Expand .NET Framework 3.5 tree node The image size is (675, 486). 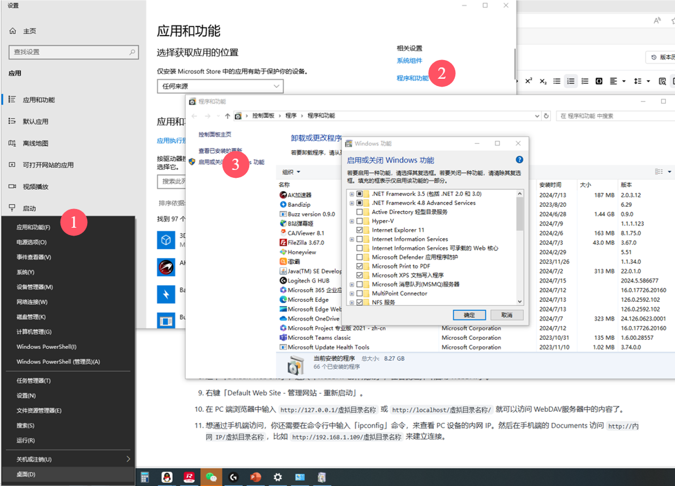tap(352, 194)
